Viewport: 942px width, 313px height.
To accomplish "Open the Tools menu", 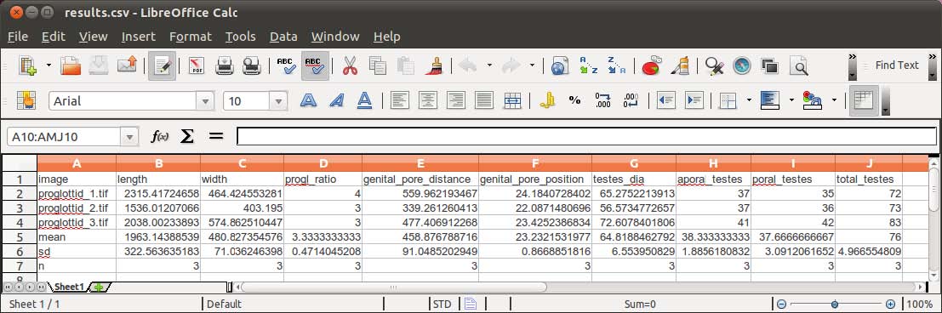I will pos(241,37).
